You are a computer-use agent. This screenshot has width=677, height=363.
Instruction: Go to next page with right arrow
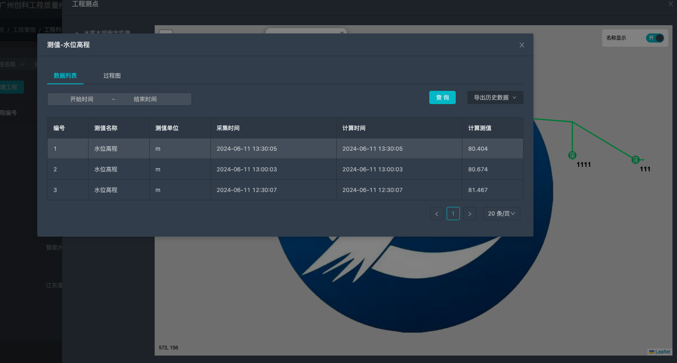tap(469, 214)
